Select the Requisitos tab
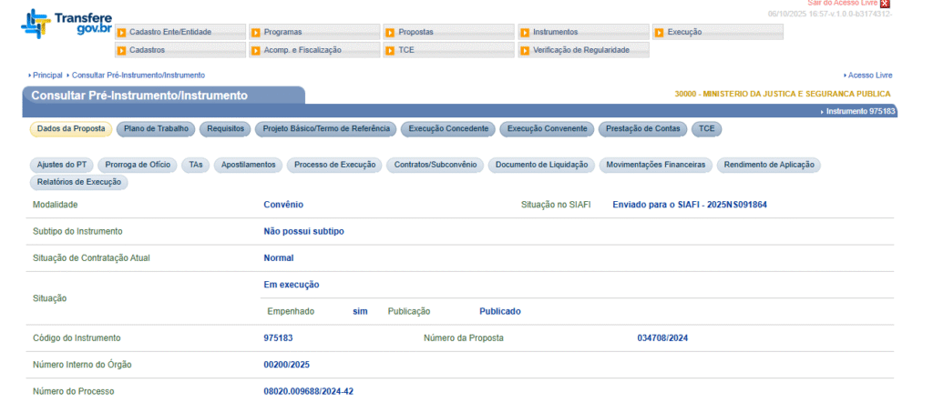Image resolution: width=933 pixels, height=403 pixels. (x=225, y=129)
